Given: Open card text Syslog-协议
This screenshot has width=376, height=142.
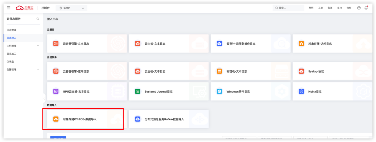Looking at the screenshot, I should (316, 71).
